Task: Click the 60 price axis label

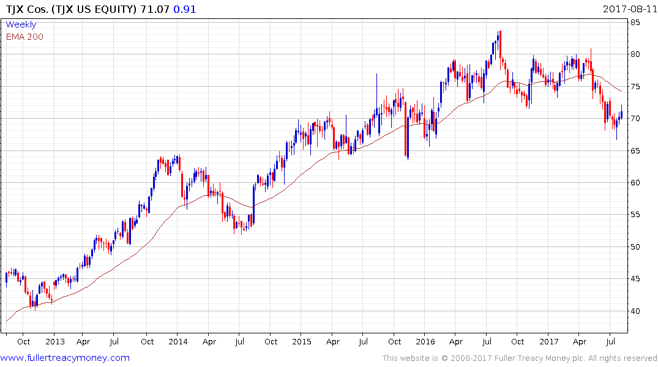Action: [x=635, y=182]
